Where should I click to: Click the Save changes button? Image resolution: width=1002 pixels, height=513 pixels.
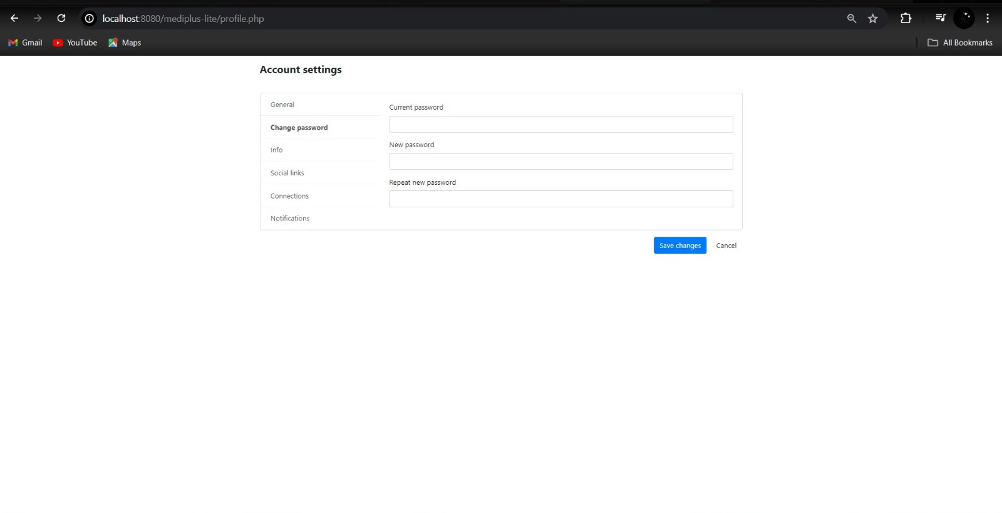[x=680, y=246]
